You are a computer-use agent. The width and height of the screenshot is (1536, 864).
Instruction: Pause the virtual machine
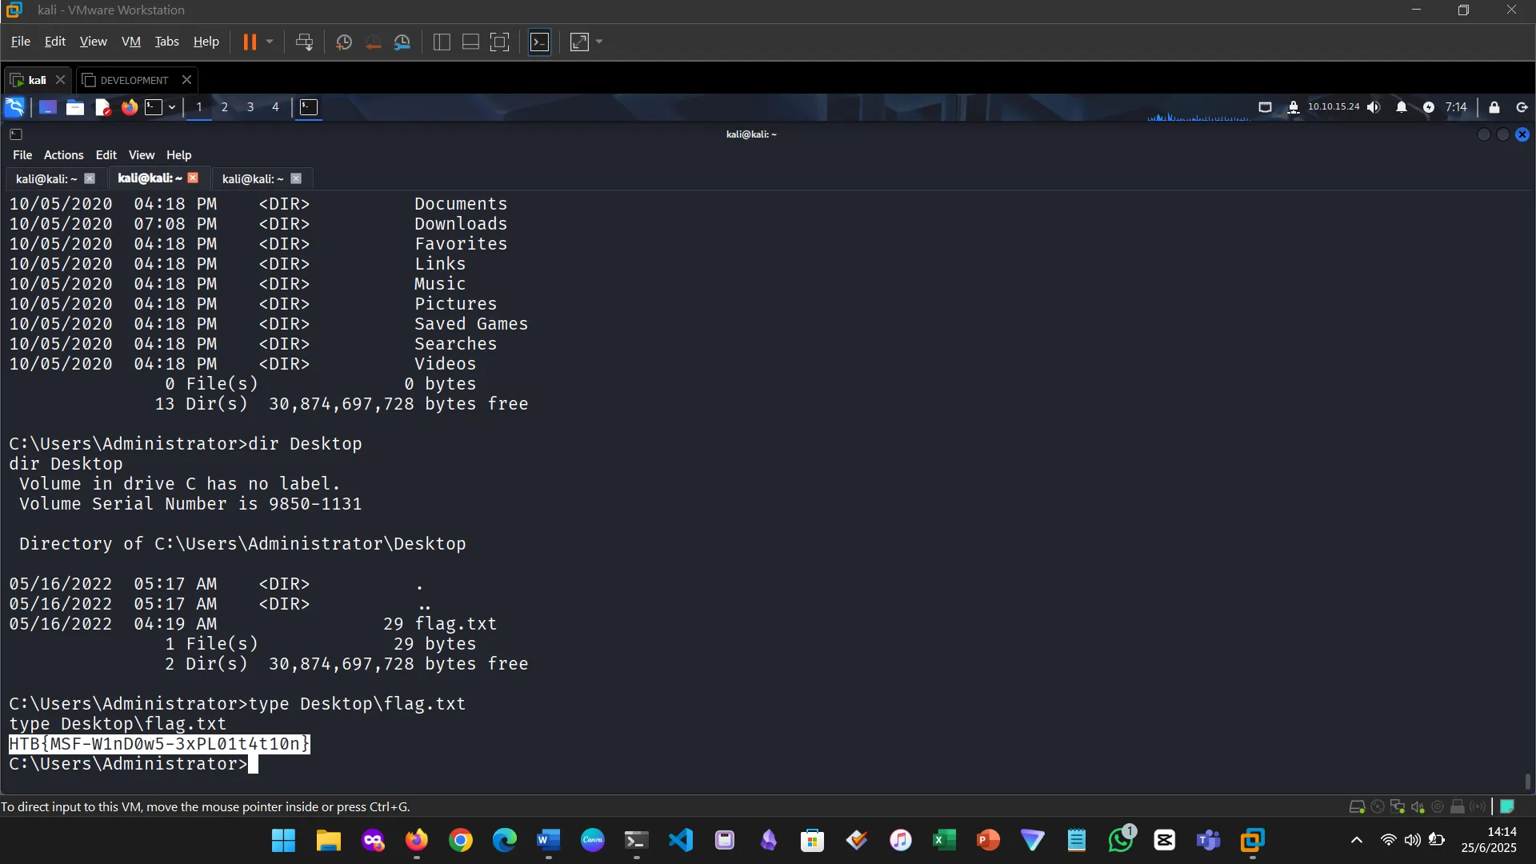[250, 42]
